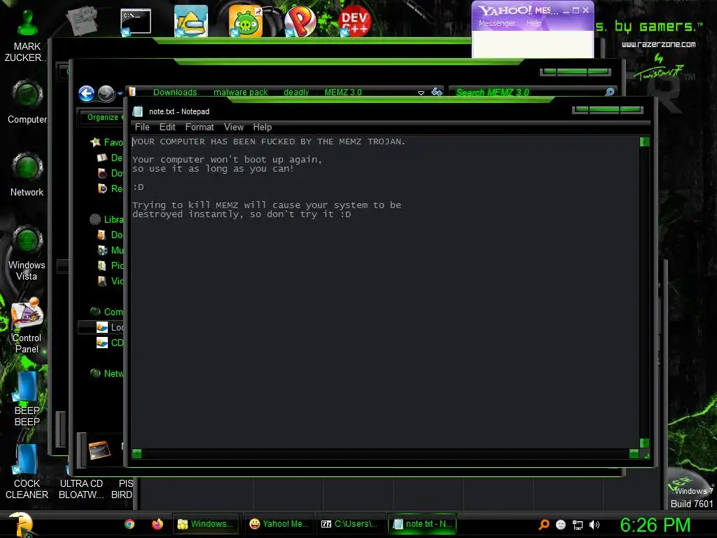Select Favorites in Explorer navigation pane
This screenshot has height=538, width=717.
(107, 142)
